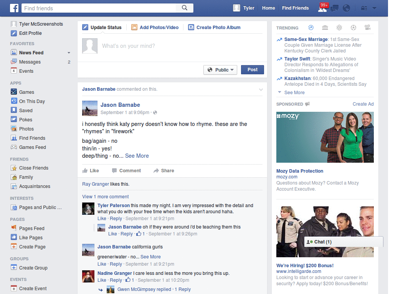
Task: Open We're Hiring! $200 Bonus! ad link
Action: [x=305, y=266]
